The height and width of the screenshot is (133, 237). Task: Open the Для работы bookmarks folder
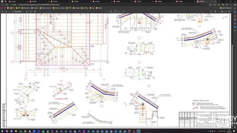click(x=26, y=8)
